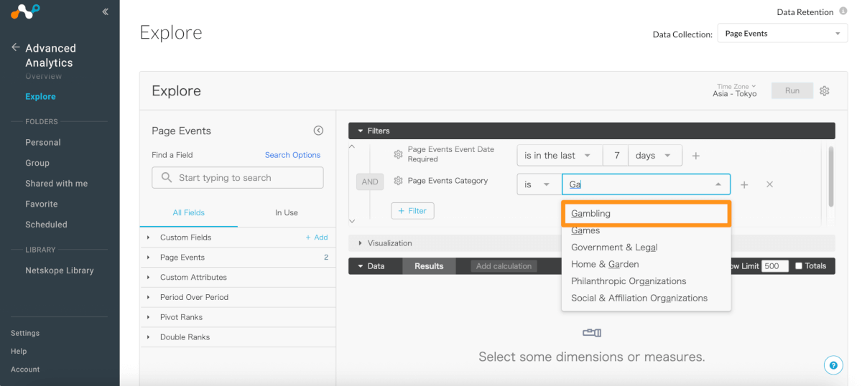This screenshot has width=862, height=386.
Task: Expand the Visualization section
Action: 361,243
